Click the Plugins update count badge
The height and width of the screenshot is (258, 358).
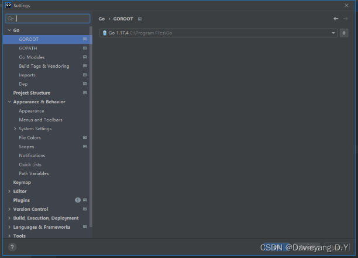click(78, 200)
